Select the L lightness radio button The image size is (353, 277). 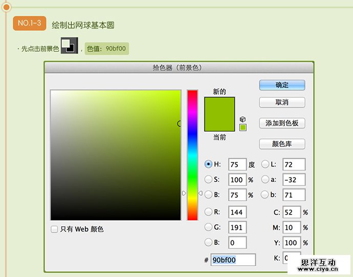265,164
